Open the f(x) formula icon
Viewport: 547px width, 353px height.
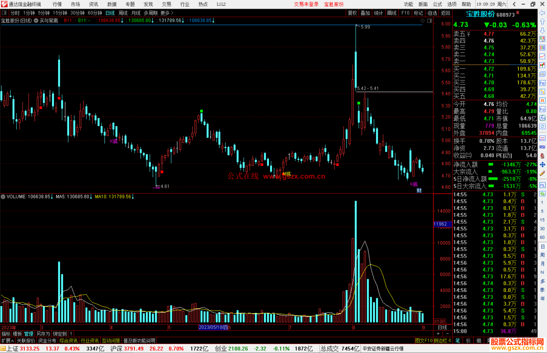click(x=542, y=118)
